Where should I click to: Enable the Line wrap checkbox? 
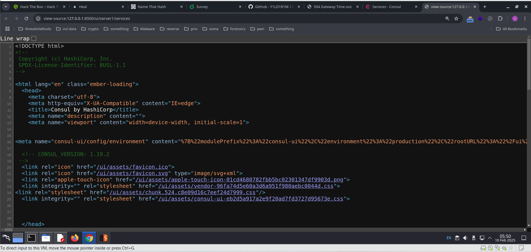[34, 38]
